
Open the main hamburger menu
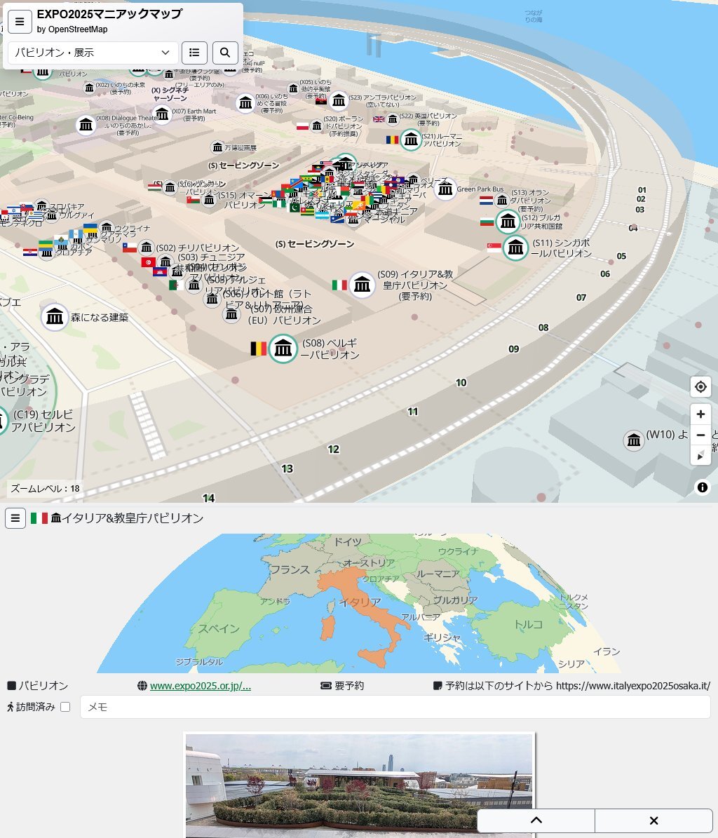click(x=20, y=21)
